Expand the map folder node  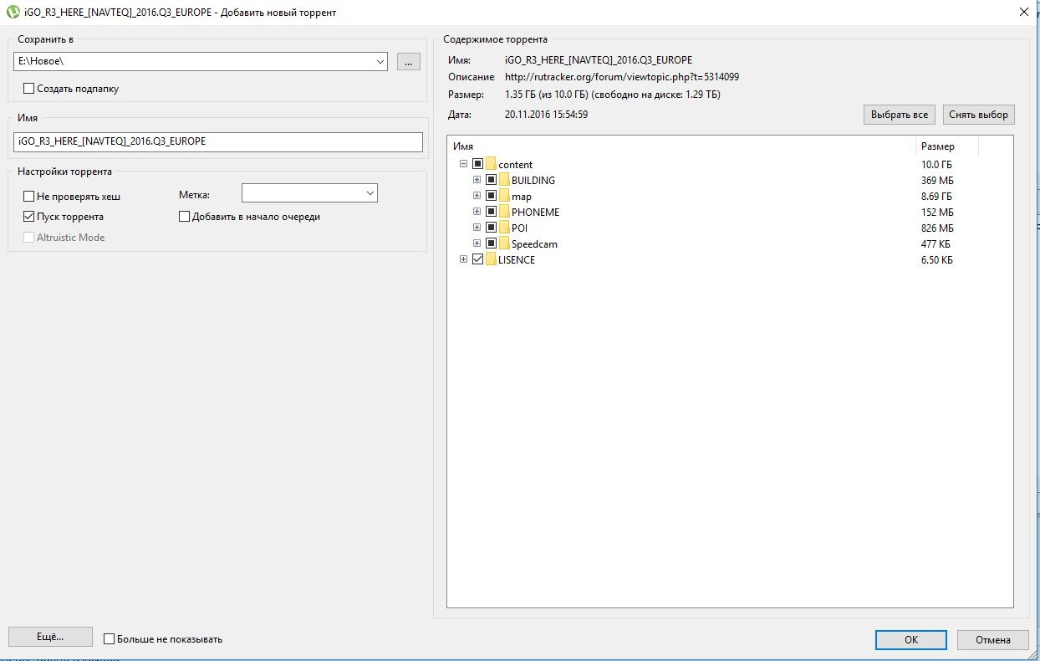coord(477,196)
